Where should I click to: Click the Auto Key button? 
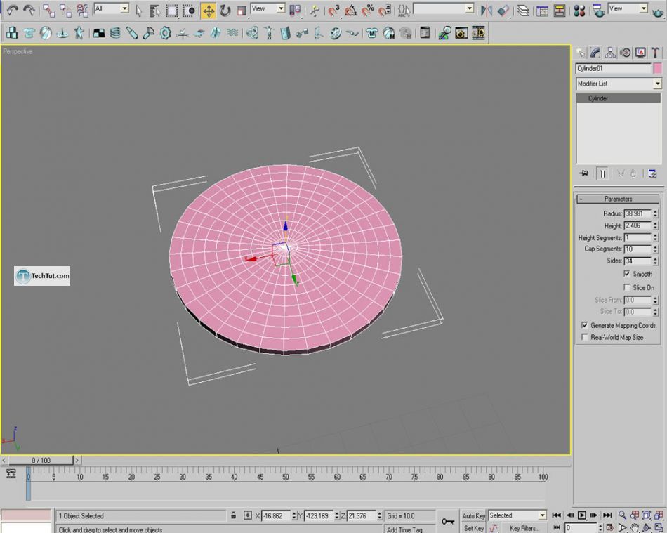click(474, 515)
